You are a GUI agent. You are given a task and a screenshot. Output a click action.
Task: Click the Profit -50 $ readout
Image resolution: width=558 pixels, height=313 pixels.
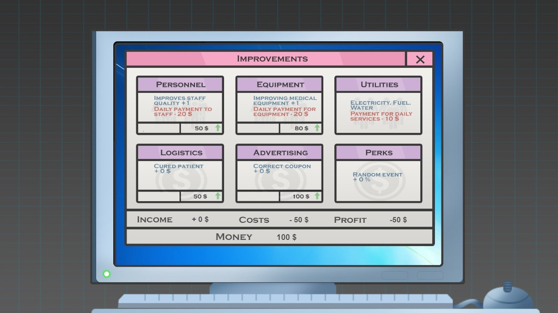click(x=398, y=219)
